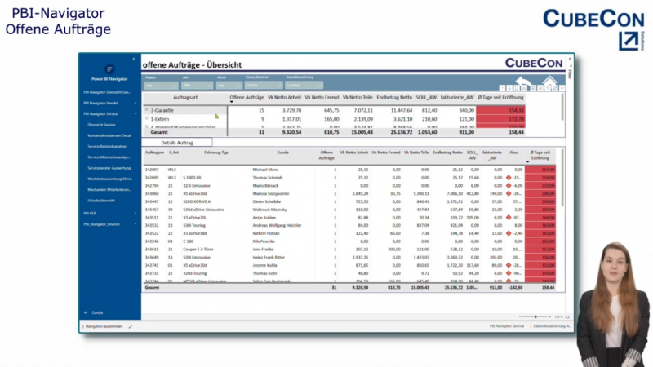Tick the 1-Extern row checkbox
This screenshot has width=653, height=367.
148,119
